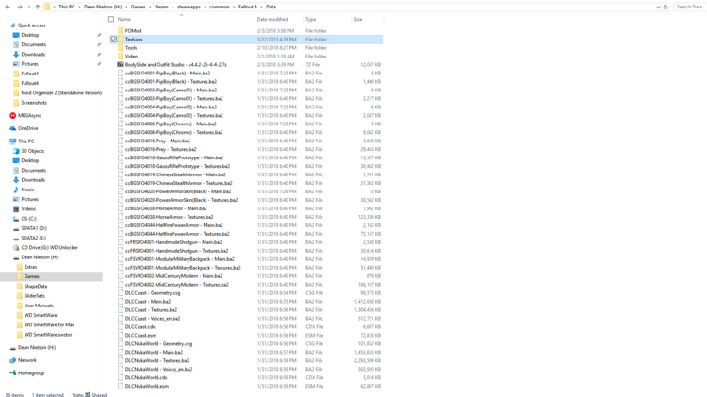Click 'Fallout 4' breadcrumb segment
Image resolution: width=707 pixels, height=397 pixels.
pos(248,7)
